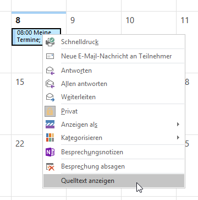Click the envelope icon for new e-mail to attendees

pyautogui.click(x=50, y=56)
